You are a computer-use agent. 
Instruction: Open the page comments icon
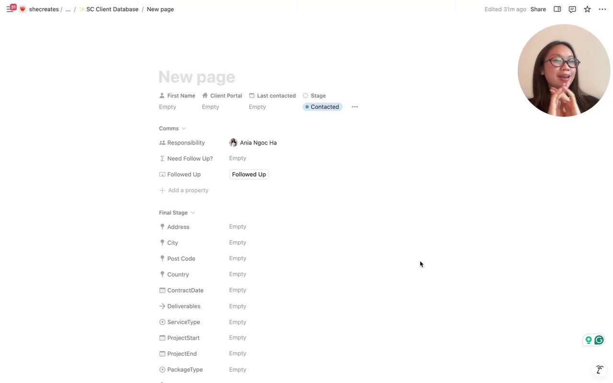coord(572,9)
